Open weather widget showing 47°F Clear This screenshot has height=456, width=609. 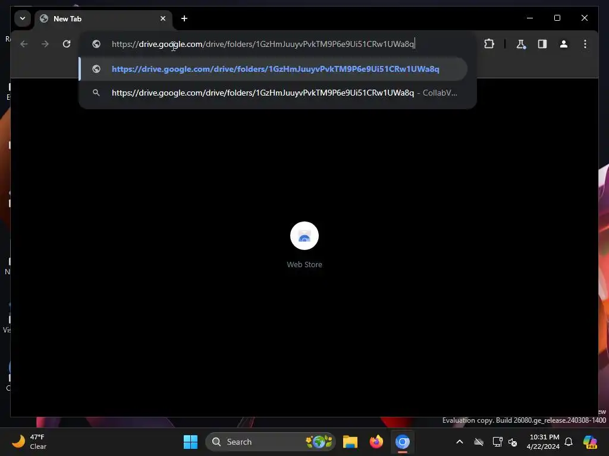click(x=30, y=442)
